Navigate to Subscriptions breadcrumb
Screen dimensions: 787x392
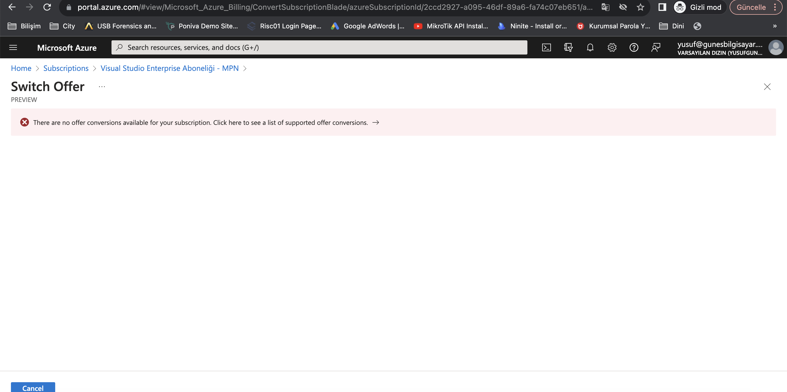[x=66, y=68]
